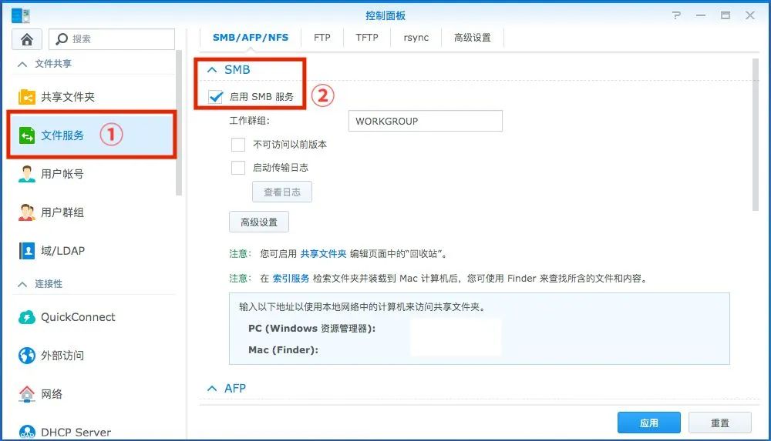Select 用户帐号 in the sidebar

tap(62, 174)
